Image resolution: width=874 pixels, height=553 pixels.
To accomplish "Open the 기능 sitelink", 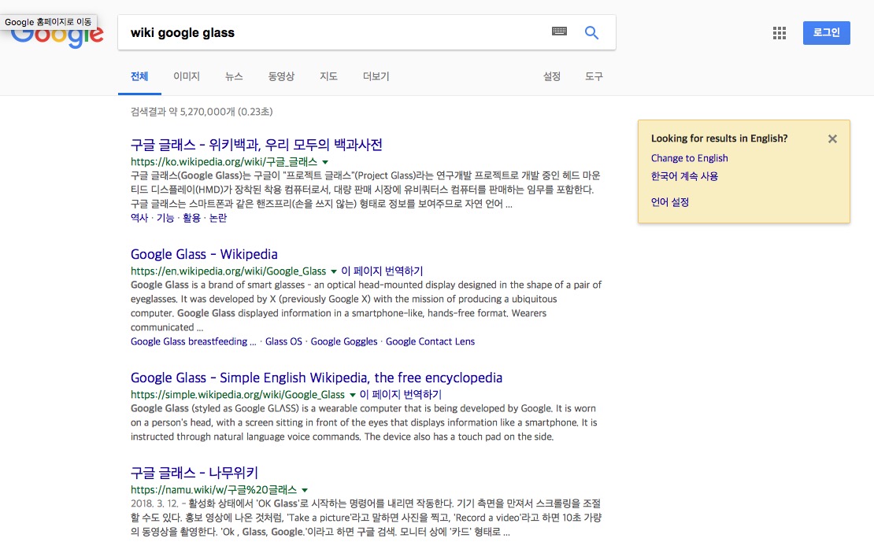I will coord(165,218).
